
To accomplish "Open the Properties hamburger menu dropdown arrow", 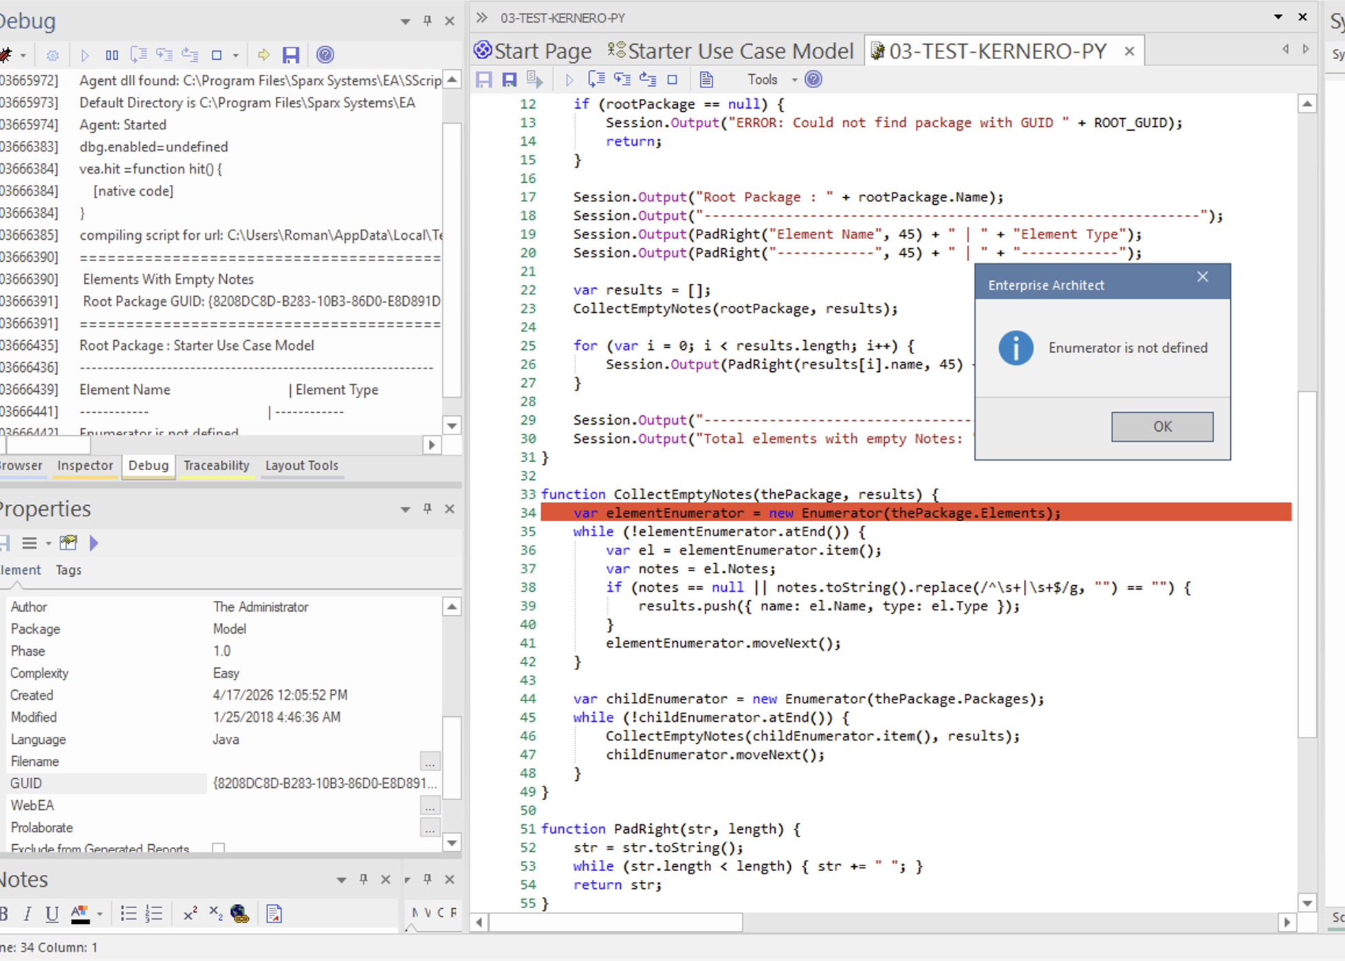I will [x=48, y=544].
